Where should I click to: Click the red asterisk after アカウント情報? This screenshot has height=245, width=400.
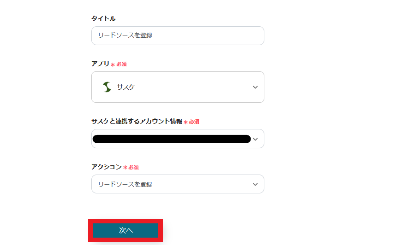pos(185,122)
